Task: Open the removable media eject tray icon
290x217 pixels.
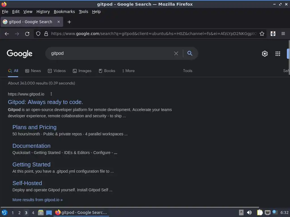Action: (x=241, y=212)
